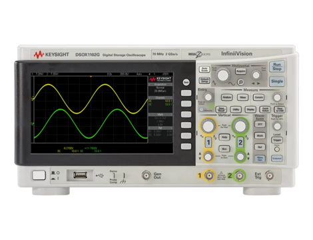
Task: Click the Cursors knob in Measure section
Action: point(277,97)
